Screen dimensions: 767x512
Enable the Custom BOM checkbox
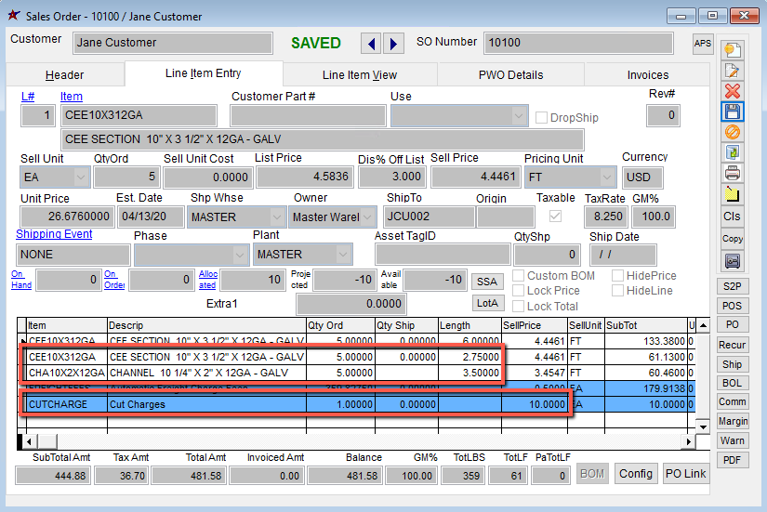[x=518, y=276]
